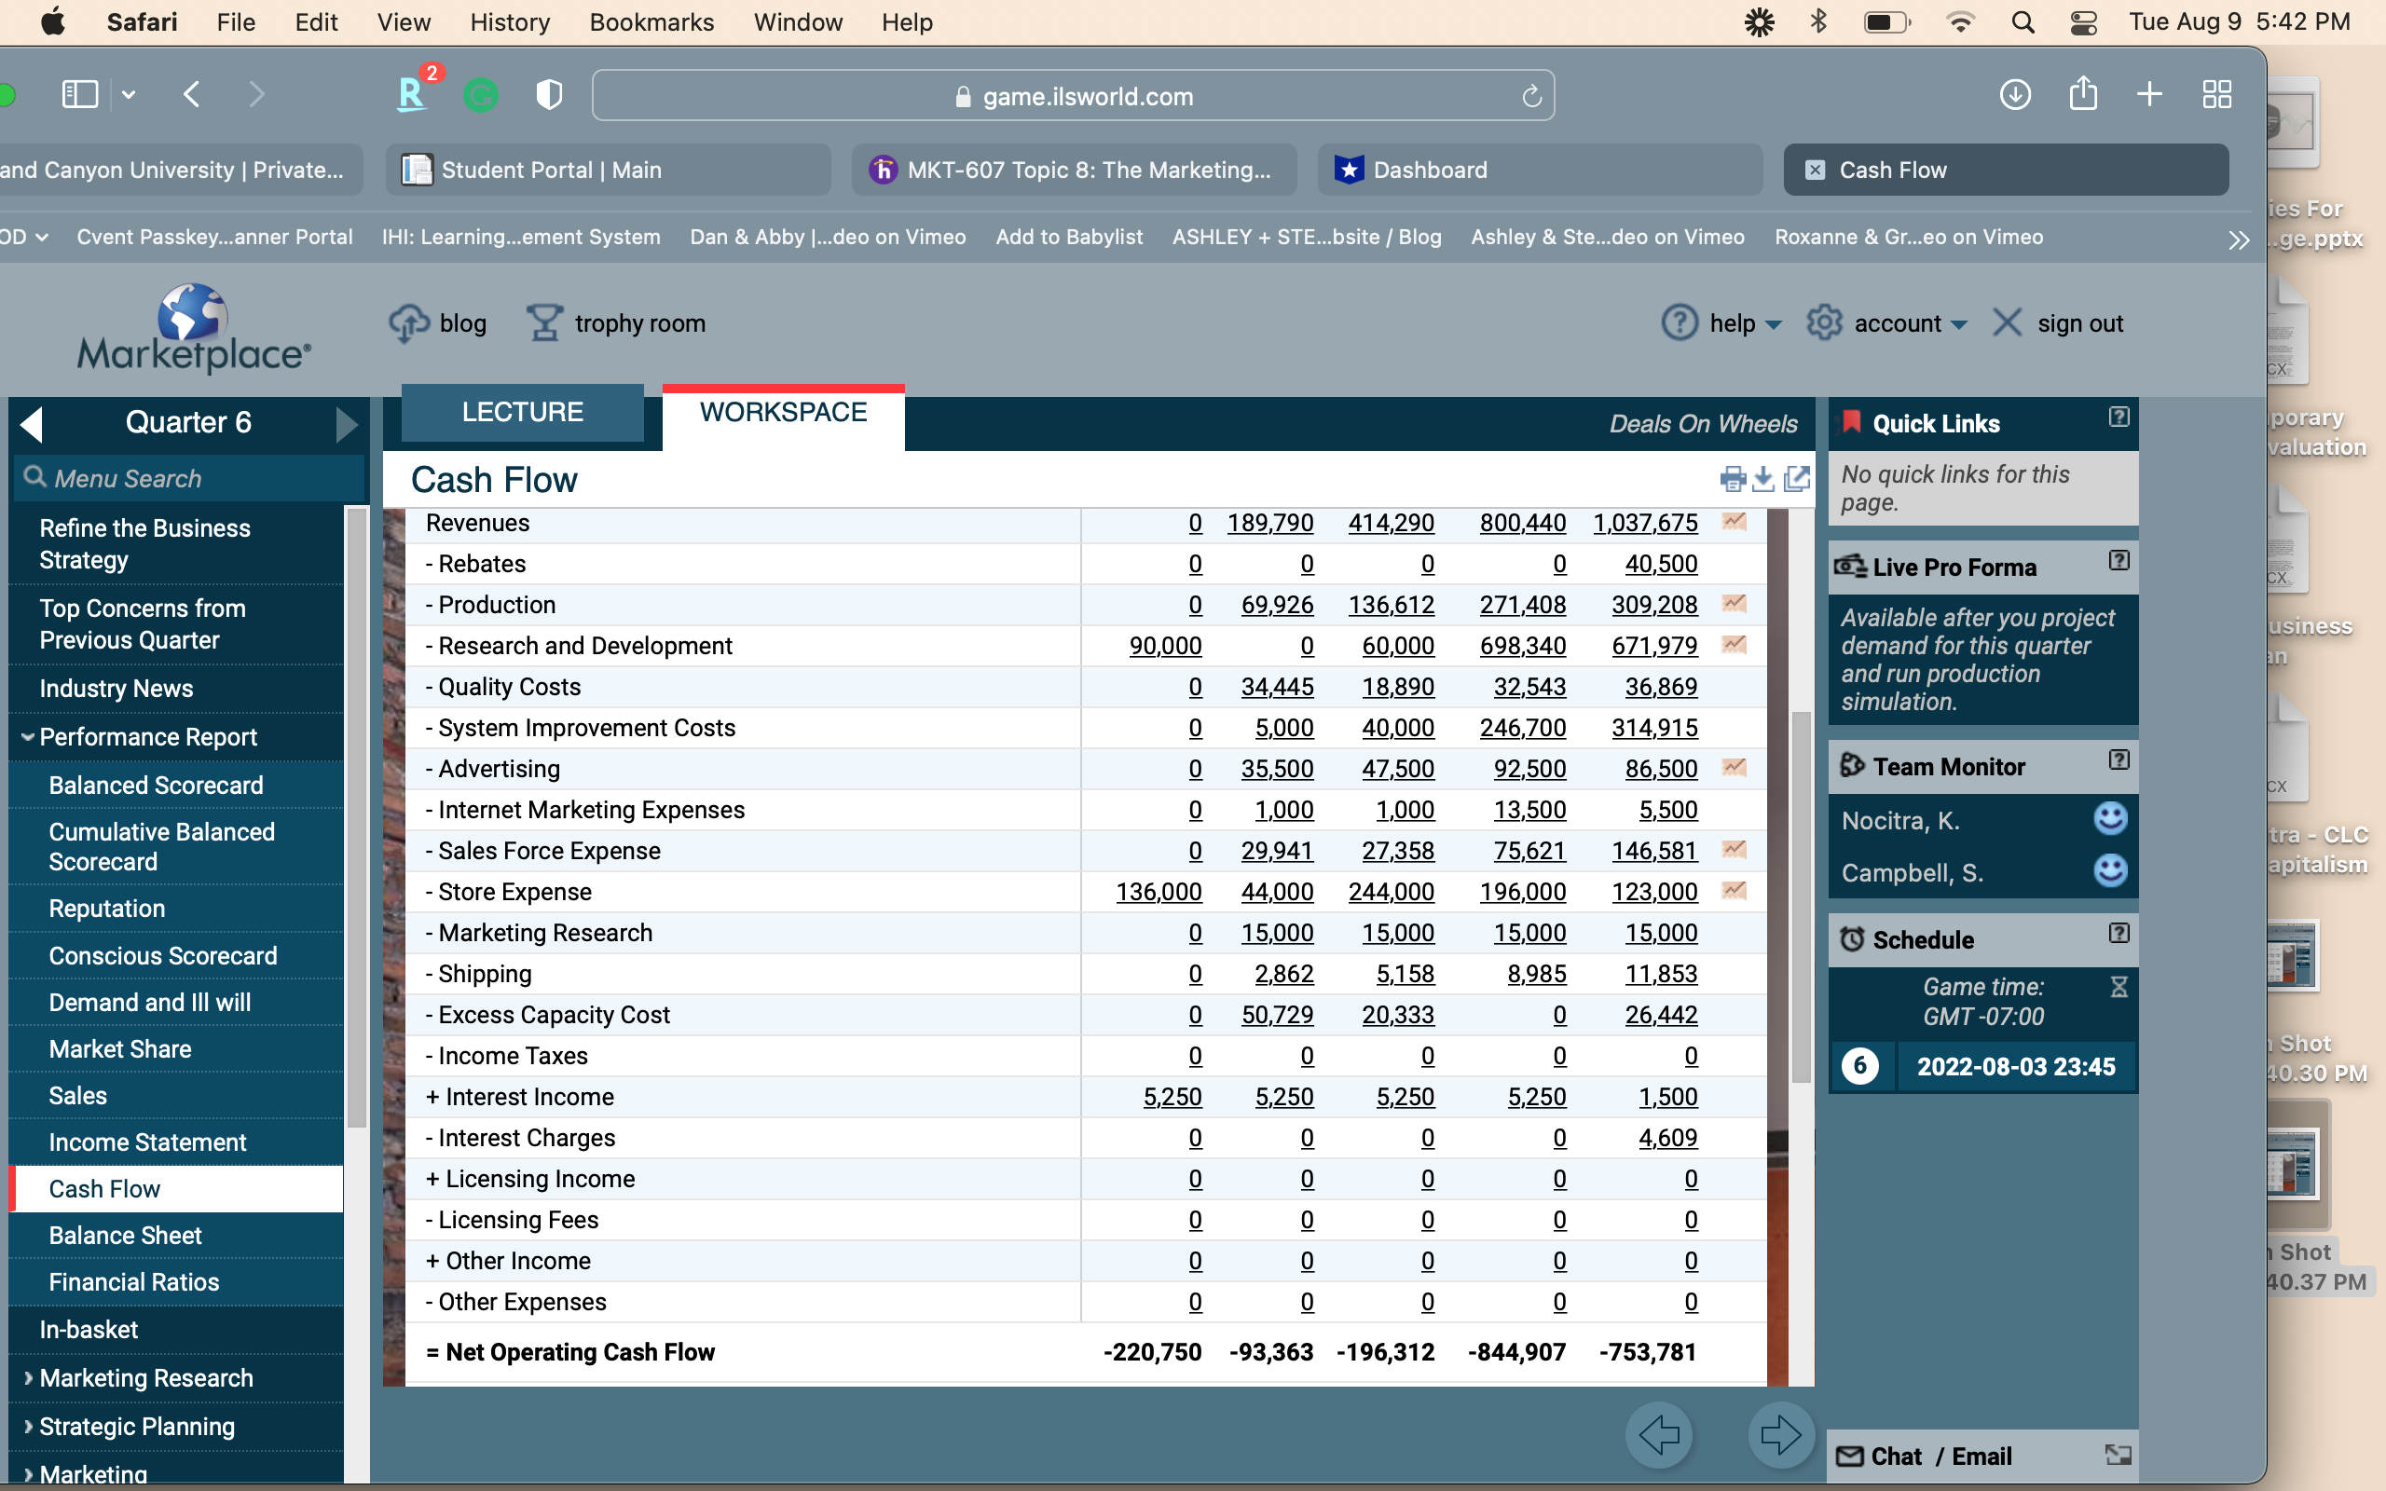Go to previous quarter arrow

coord(32,424)
